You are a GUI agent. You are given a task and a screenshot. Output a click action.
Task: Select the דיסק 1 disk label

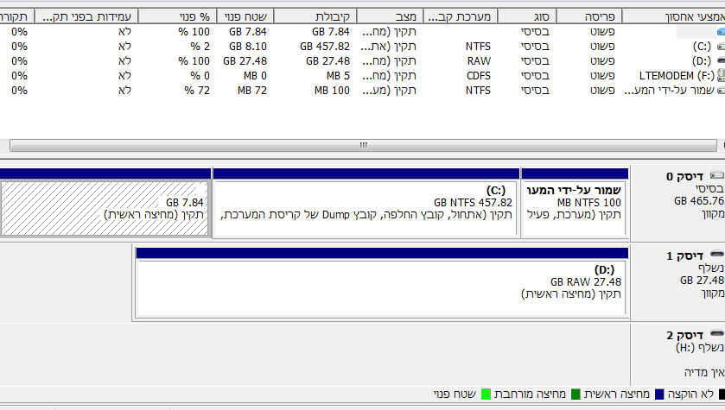tap(684, 255)
